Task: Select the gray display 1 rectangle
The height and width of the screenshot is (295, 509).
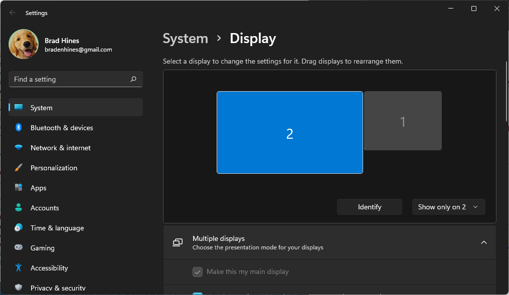Action: 403,121
